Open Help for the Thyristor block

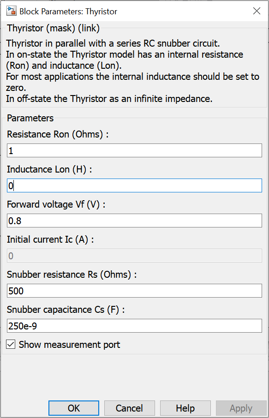coord(185,408)
